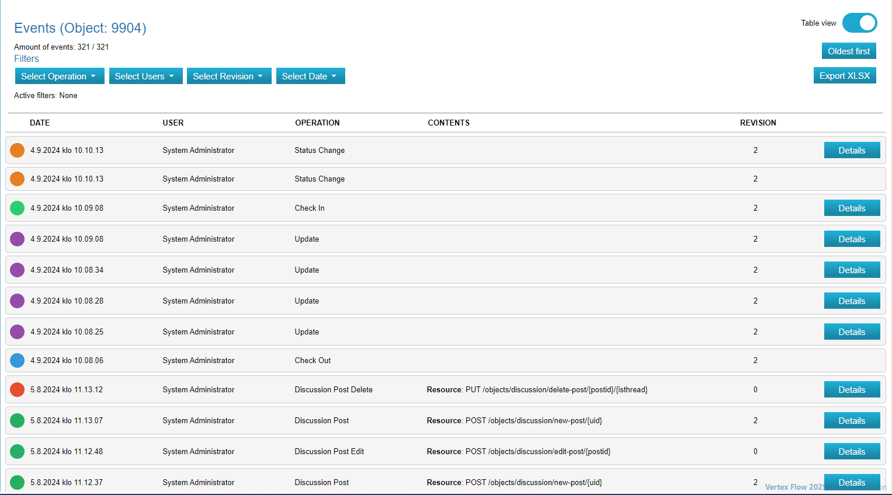Click the orange circle on the first Status Change row
The height and width of the screenshot is (495, 892).
tap(18, 150)
